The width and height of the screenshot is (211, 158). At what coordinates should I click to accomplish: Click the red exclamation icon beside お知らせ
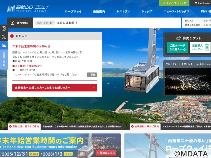(12, 36)
